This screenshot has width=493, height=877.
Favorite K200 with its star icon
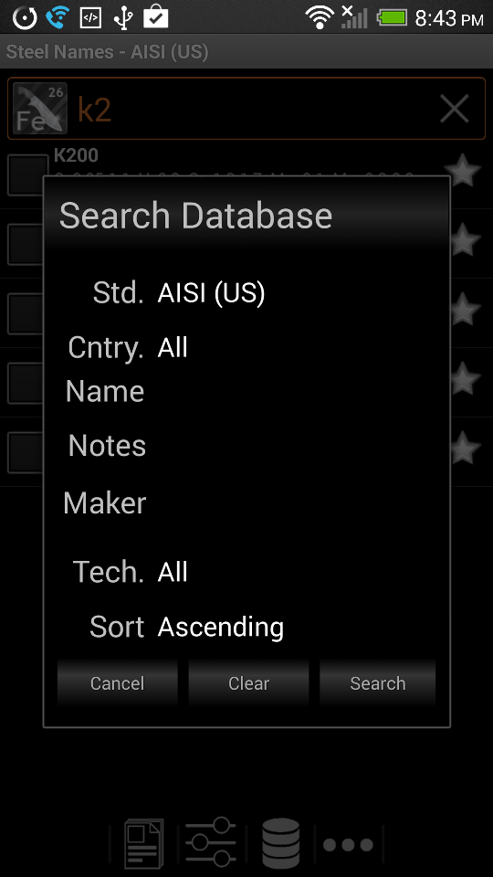[463, 172]
